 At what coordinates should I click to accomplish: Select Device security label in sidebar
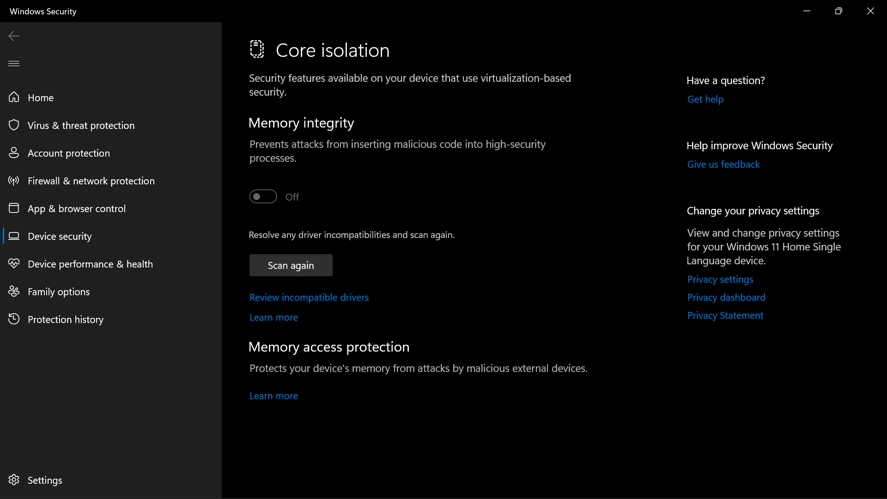pos(60,236)
